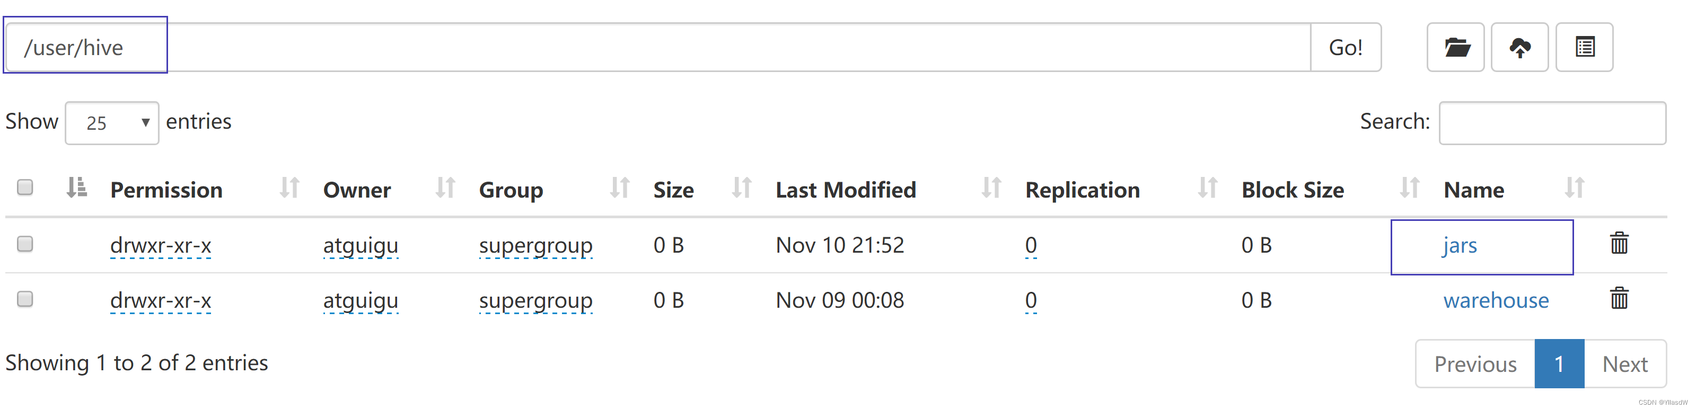This screenshot has width=1696, height=410.
Task: Click the create directory folder icon
Action: pos(1456,47)
